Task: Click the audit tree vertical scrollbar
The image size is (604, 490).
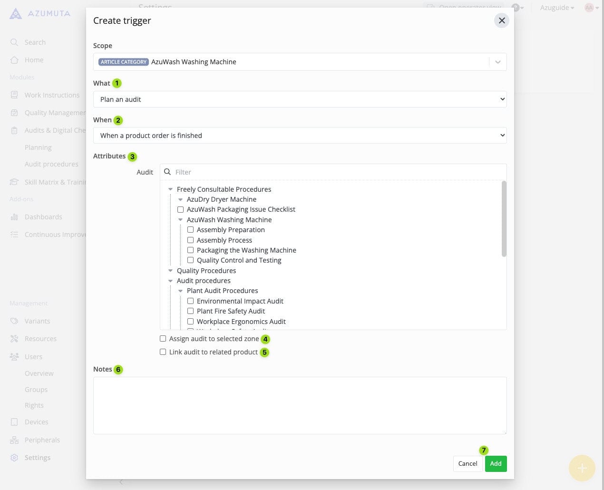Action: (x=504, y=219)
